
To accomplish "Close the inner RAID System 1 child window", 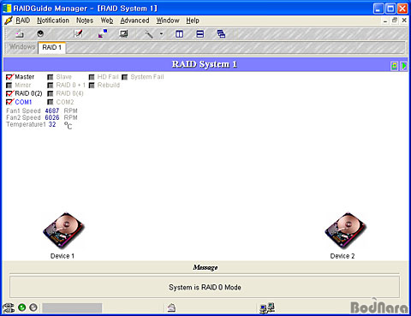I will coord(404,21).
